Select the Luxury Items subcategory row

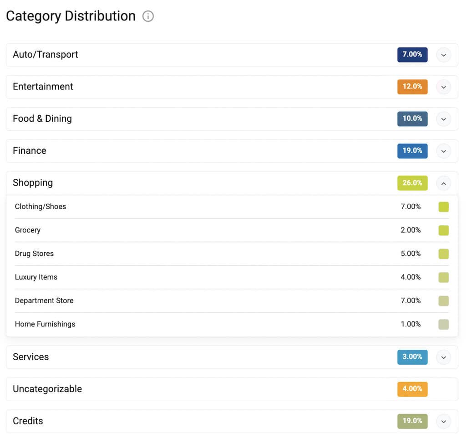(232, 277)
